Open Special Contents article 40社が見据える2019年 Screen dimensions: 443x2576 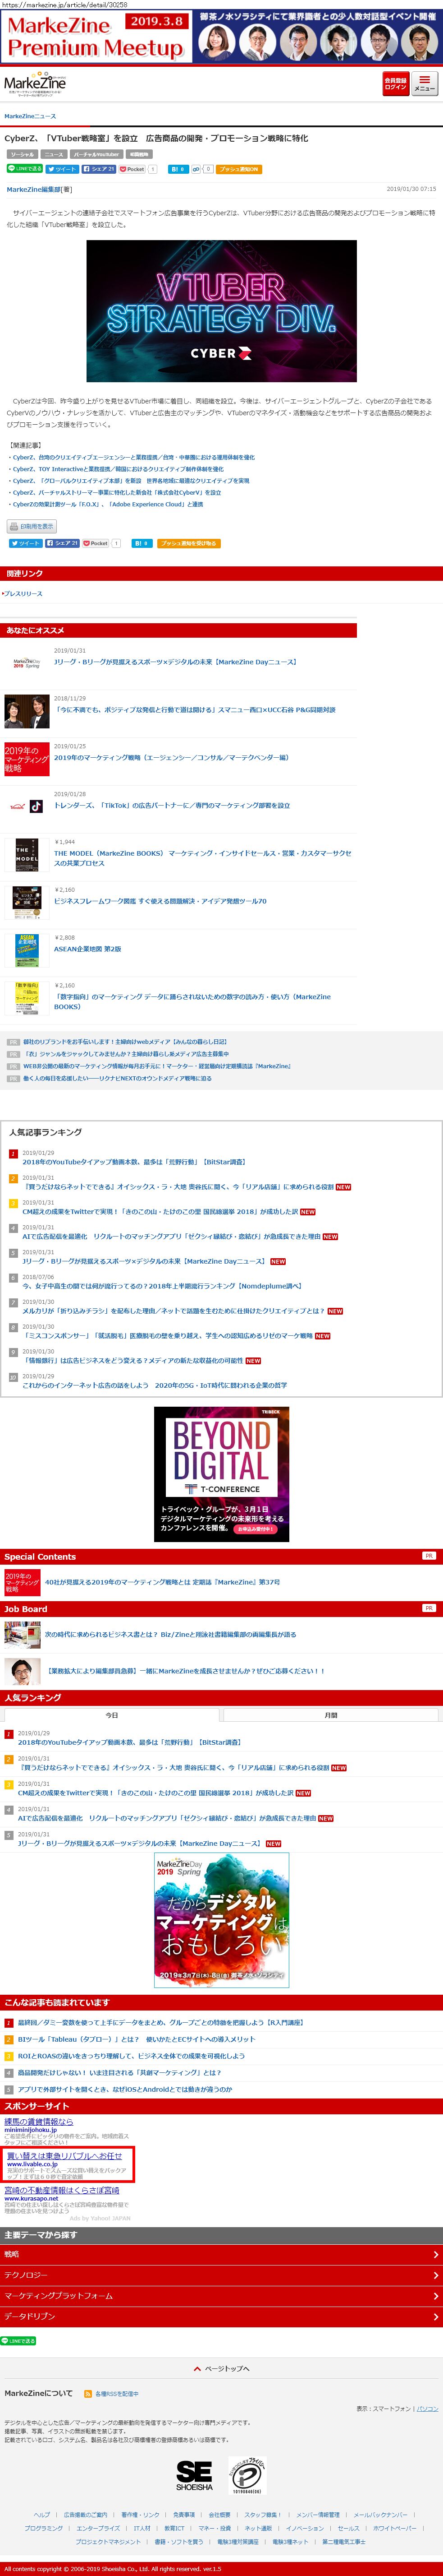tap(163, 1582)
